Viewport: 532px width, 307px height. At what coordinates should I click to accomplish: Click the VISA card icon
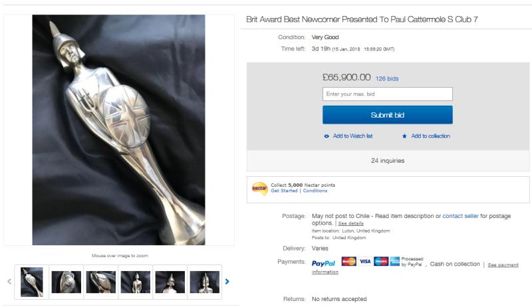click(364, 260)
